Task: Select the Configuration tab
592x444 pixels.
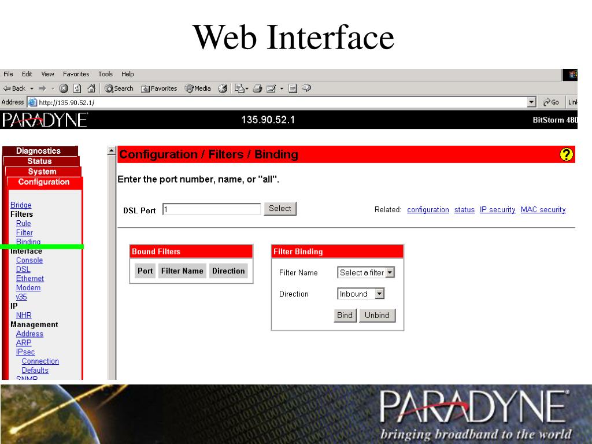Action: (44, 182)
